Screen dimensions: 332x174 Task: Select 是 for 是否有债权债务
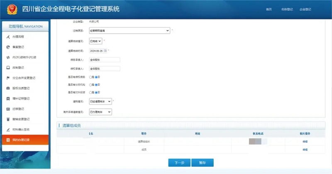point(90,77)
